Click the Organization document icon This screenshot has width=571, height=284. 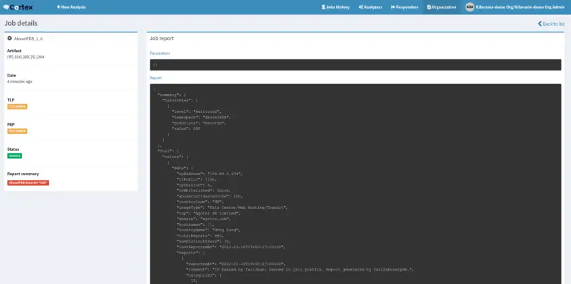428,7
